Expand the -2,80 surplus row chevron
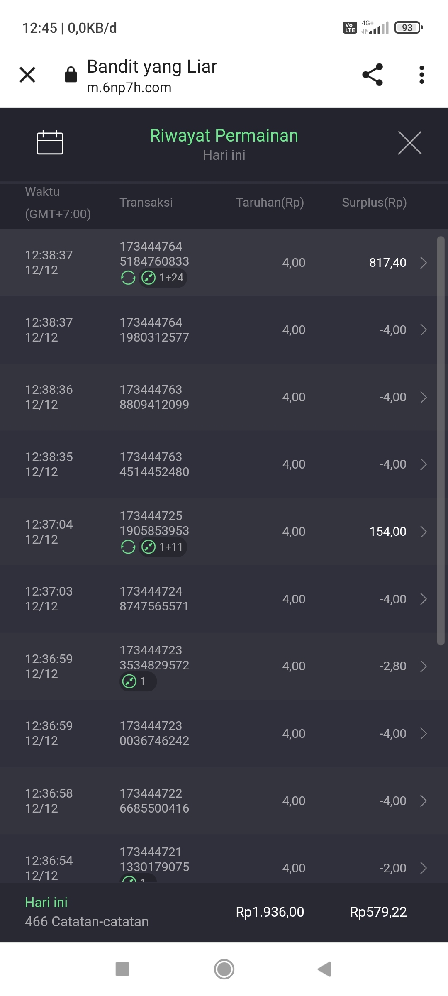Image resolution: width=448 pixels, height=996 pixels. click(423, 666)
